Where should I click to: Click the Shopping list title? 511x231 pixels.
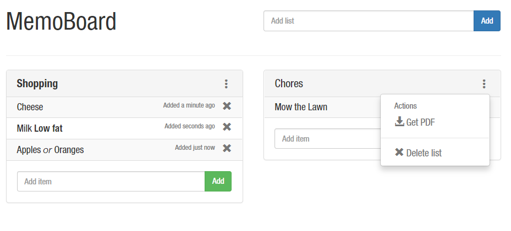click(x=37, y=84)
